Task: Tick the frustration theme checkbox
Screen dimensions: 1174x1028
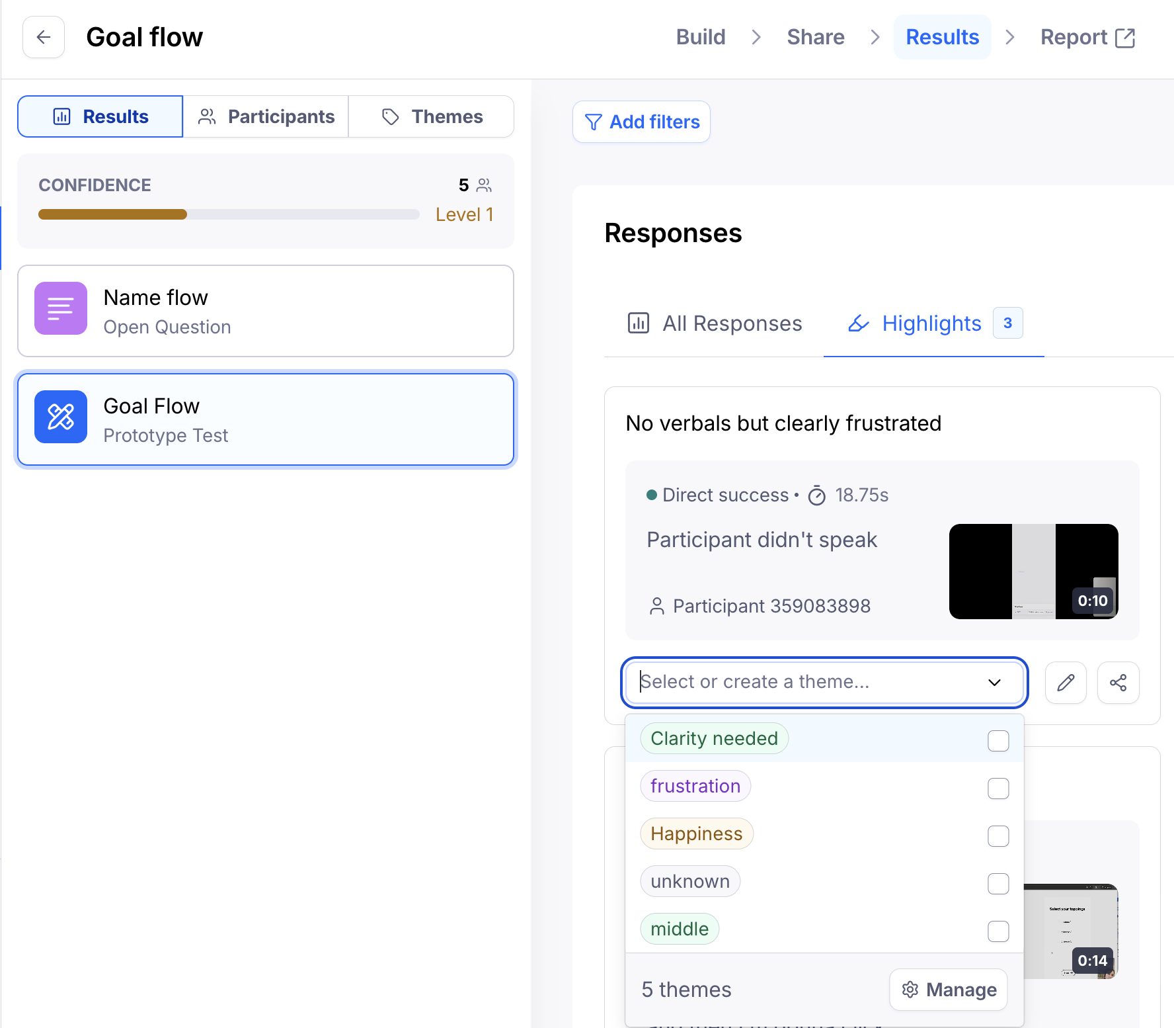Action: coord(998,788)
